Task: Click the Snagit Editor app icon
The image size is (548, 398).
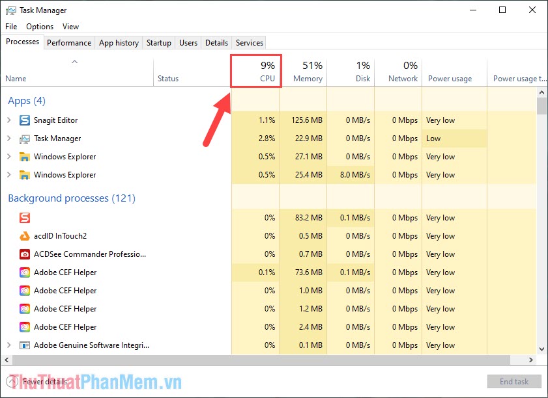Action: (25, 120)
